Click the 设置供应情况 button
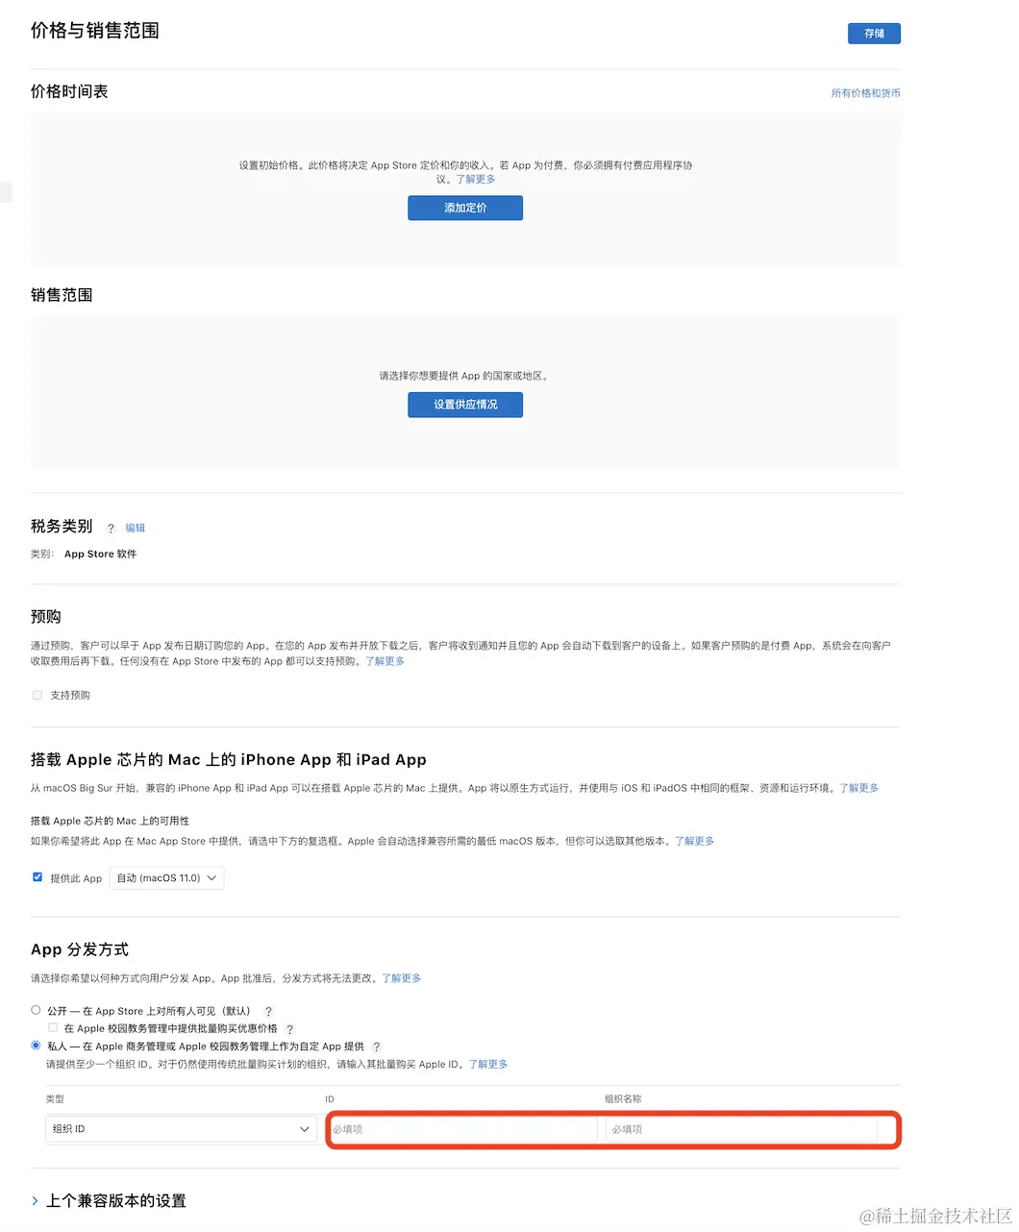 click(465, 406)
